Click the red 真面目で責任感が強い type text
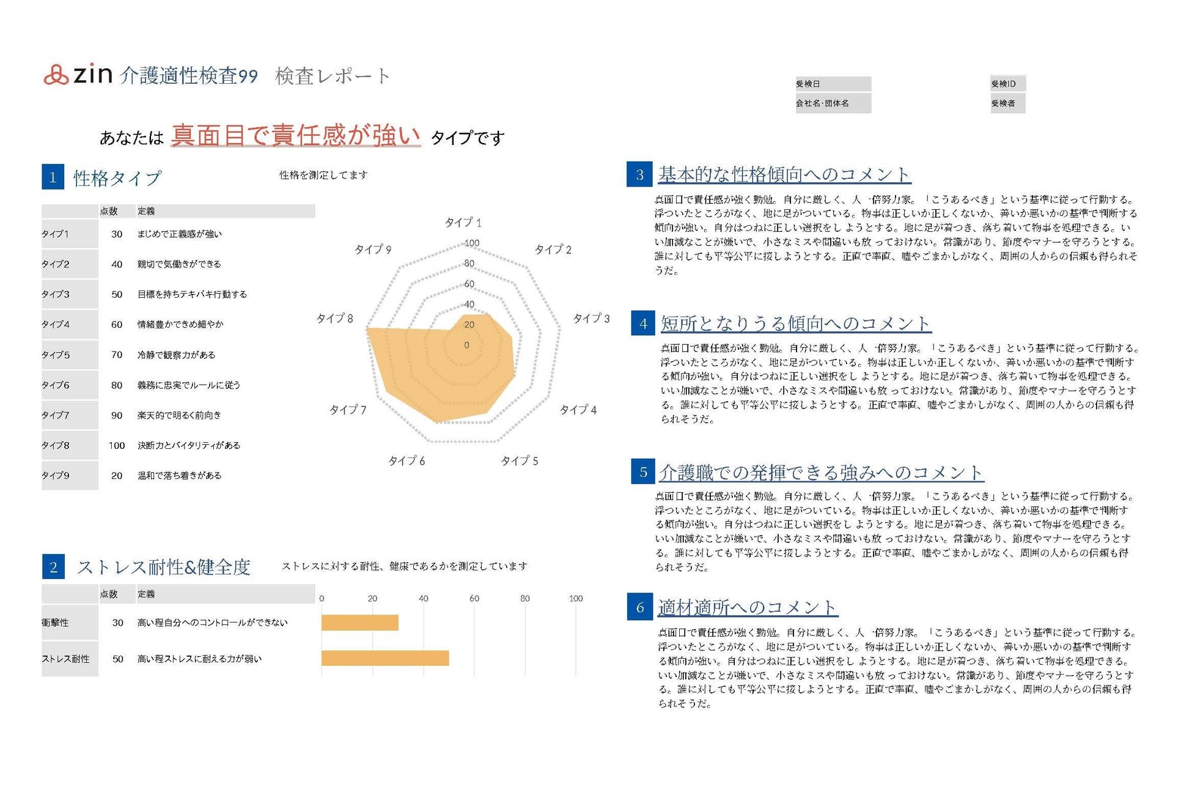The width and height of the screenshot is (1192, 795). click(296, 136)
